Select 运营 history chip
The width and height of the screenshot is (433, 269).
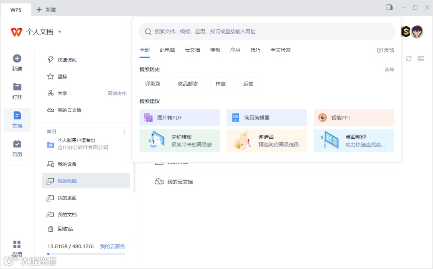click(x=248, y=84)
